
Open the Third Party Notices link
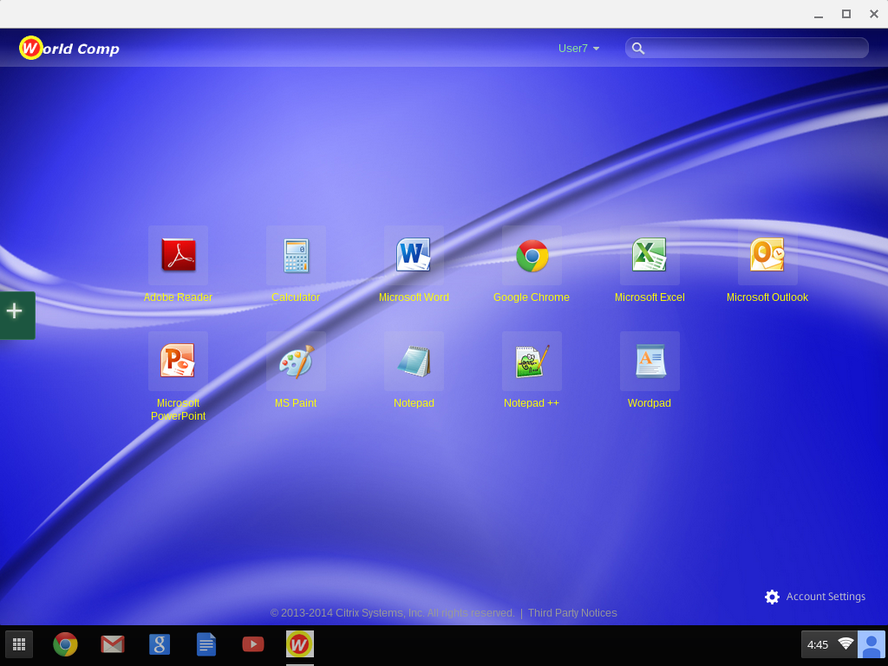pos(572,613)
